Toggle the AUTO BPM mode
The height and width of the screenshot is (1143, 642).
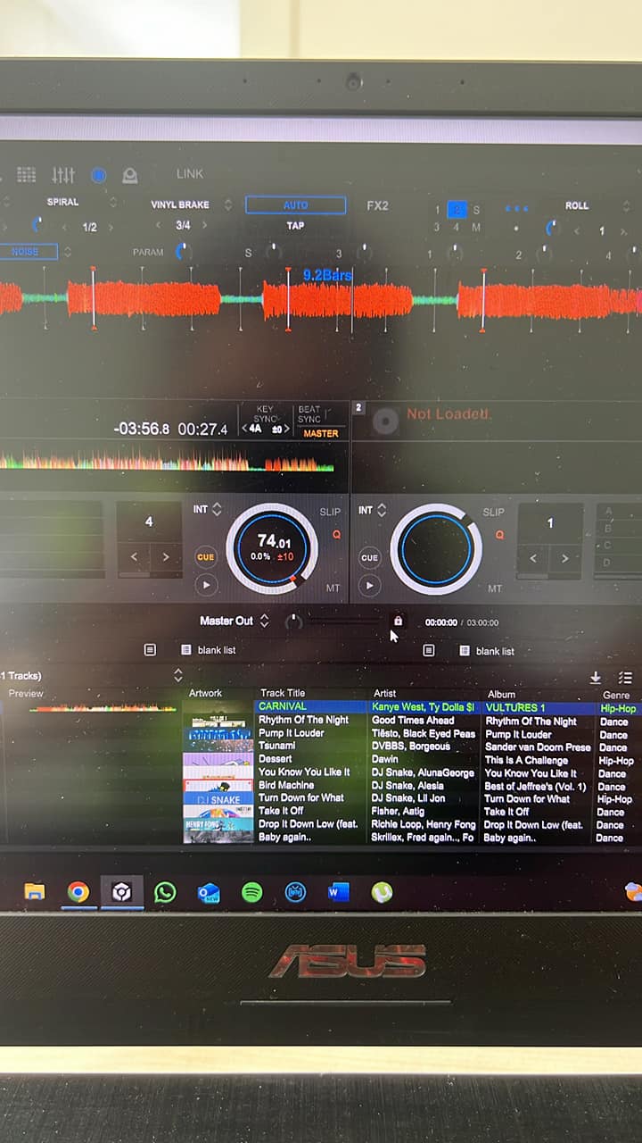pos(295,205)
